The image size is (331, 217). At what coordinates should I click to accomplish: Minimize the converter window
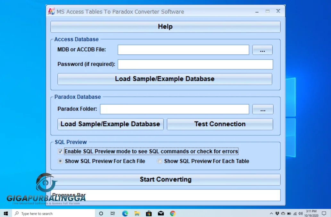click(x=257, y=12)
